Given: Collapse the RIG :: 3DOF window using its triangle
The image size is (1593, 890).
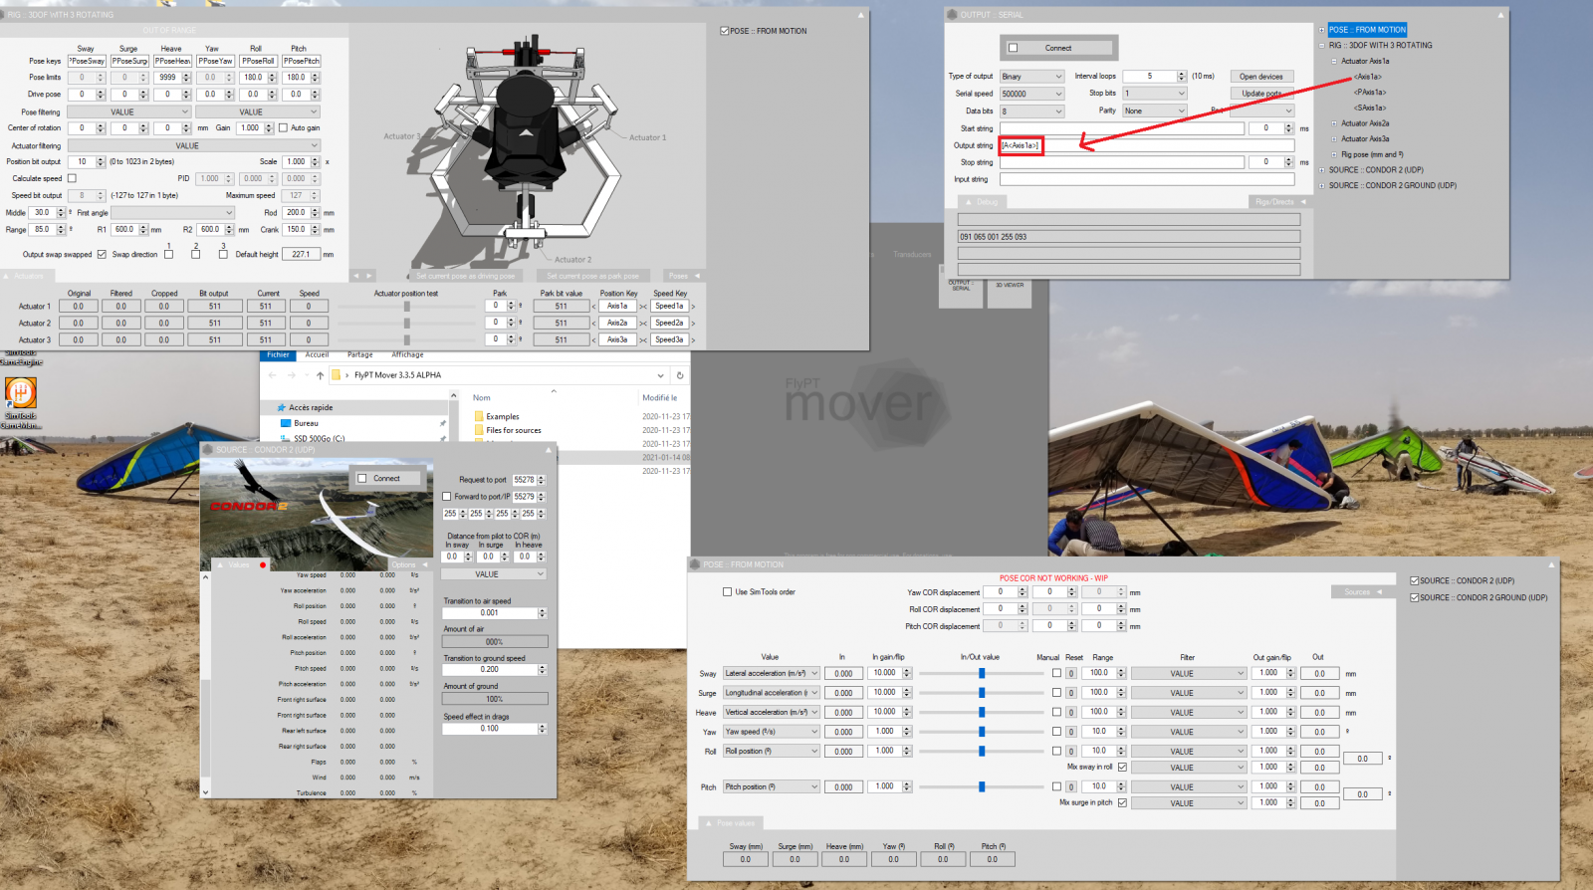Looking at the screenshot, I should tap(861, 15).
